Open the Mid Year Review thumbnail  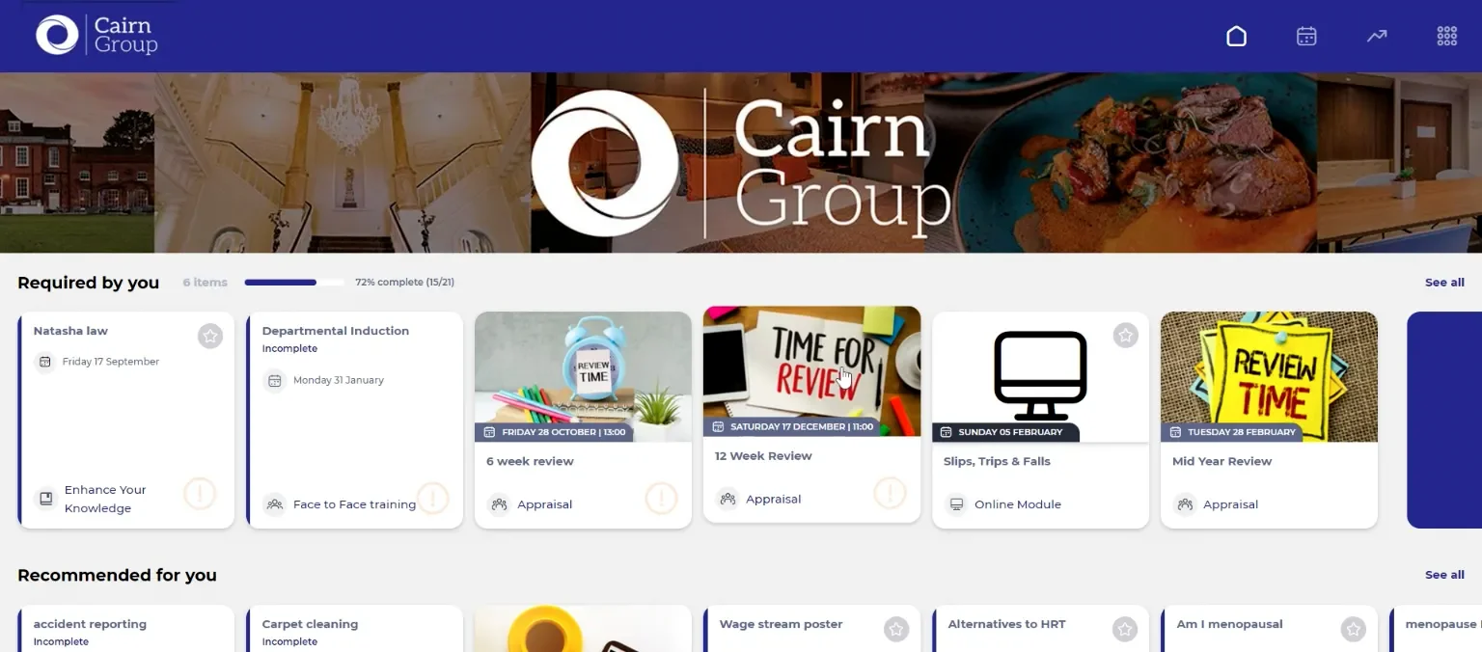pos(1269,376)
